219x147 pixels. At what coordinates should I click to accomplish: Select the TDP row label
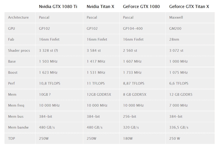[x=12, y=138]
